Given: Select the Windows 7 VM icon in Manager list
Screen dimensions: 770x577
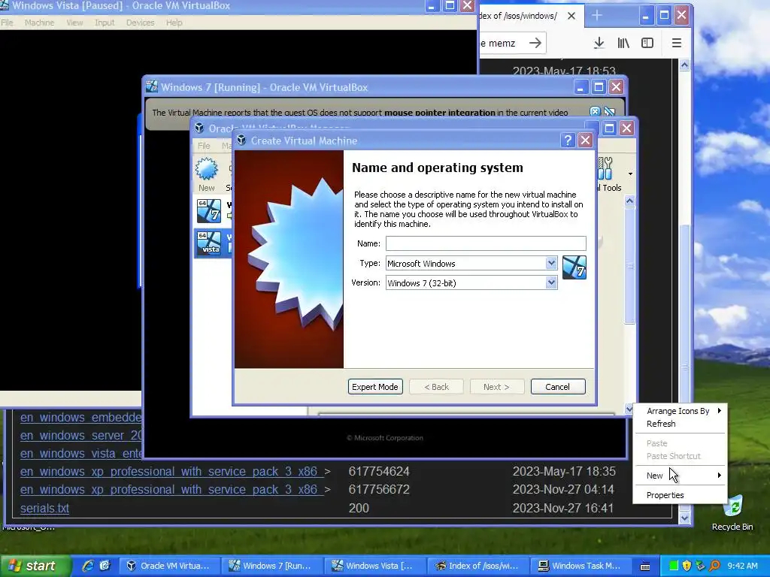Looking at the screenshot, I should click(x=209, y=211).
